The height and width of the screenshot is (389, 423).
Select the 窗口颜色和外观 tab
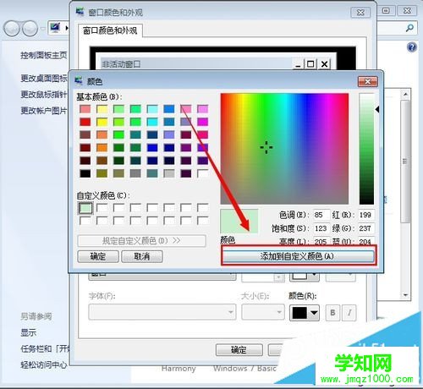click(x=110, y=30)
